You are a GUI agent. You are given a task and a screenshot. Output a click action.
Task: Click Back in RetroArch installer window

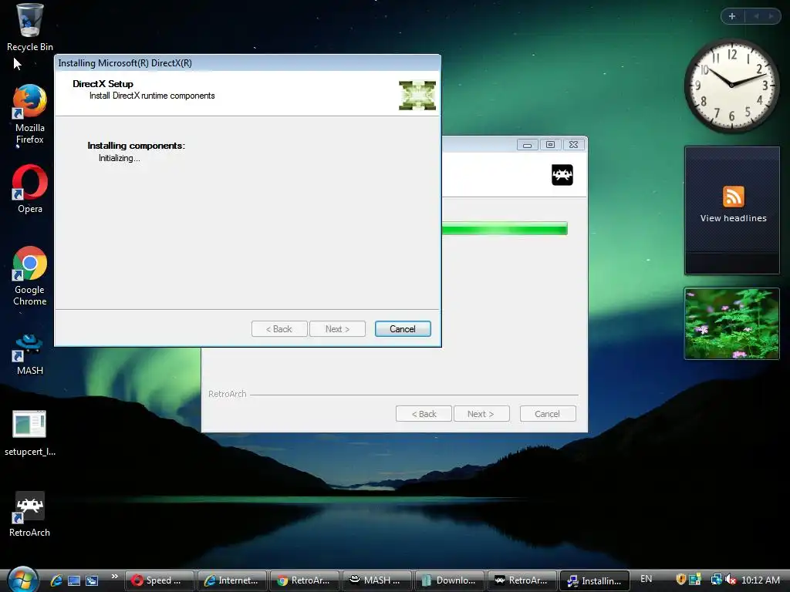pyautogui.click(x=424, y=414)
